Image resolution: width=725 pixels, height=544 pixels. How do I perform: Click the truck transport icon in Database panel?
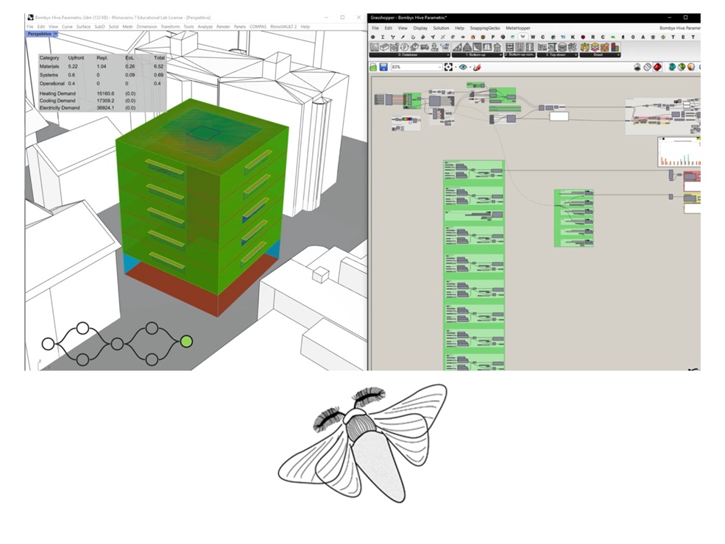(x=425, y=47)
